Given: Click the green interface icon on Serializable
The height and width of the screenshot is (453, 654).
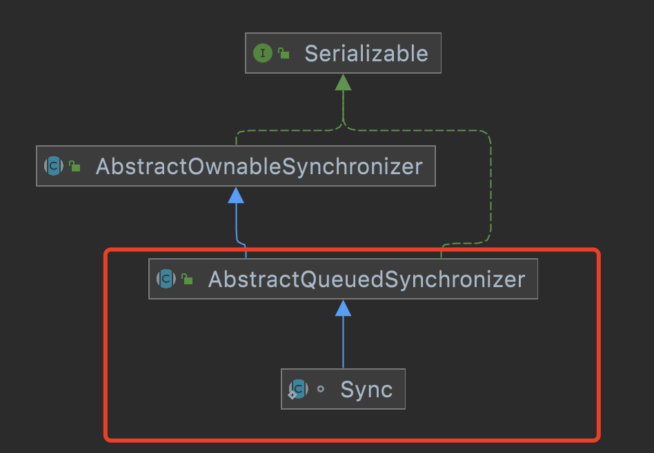Looking at the screenshot, I should [x=263, y=53].
